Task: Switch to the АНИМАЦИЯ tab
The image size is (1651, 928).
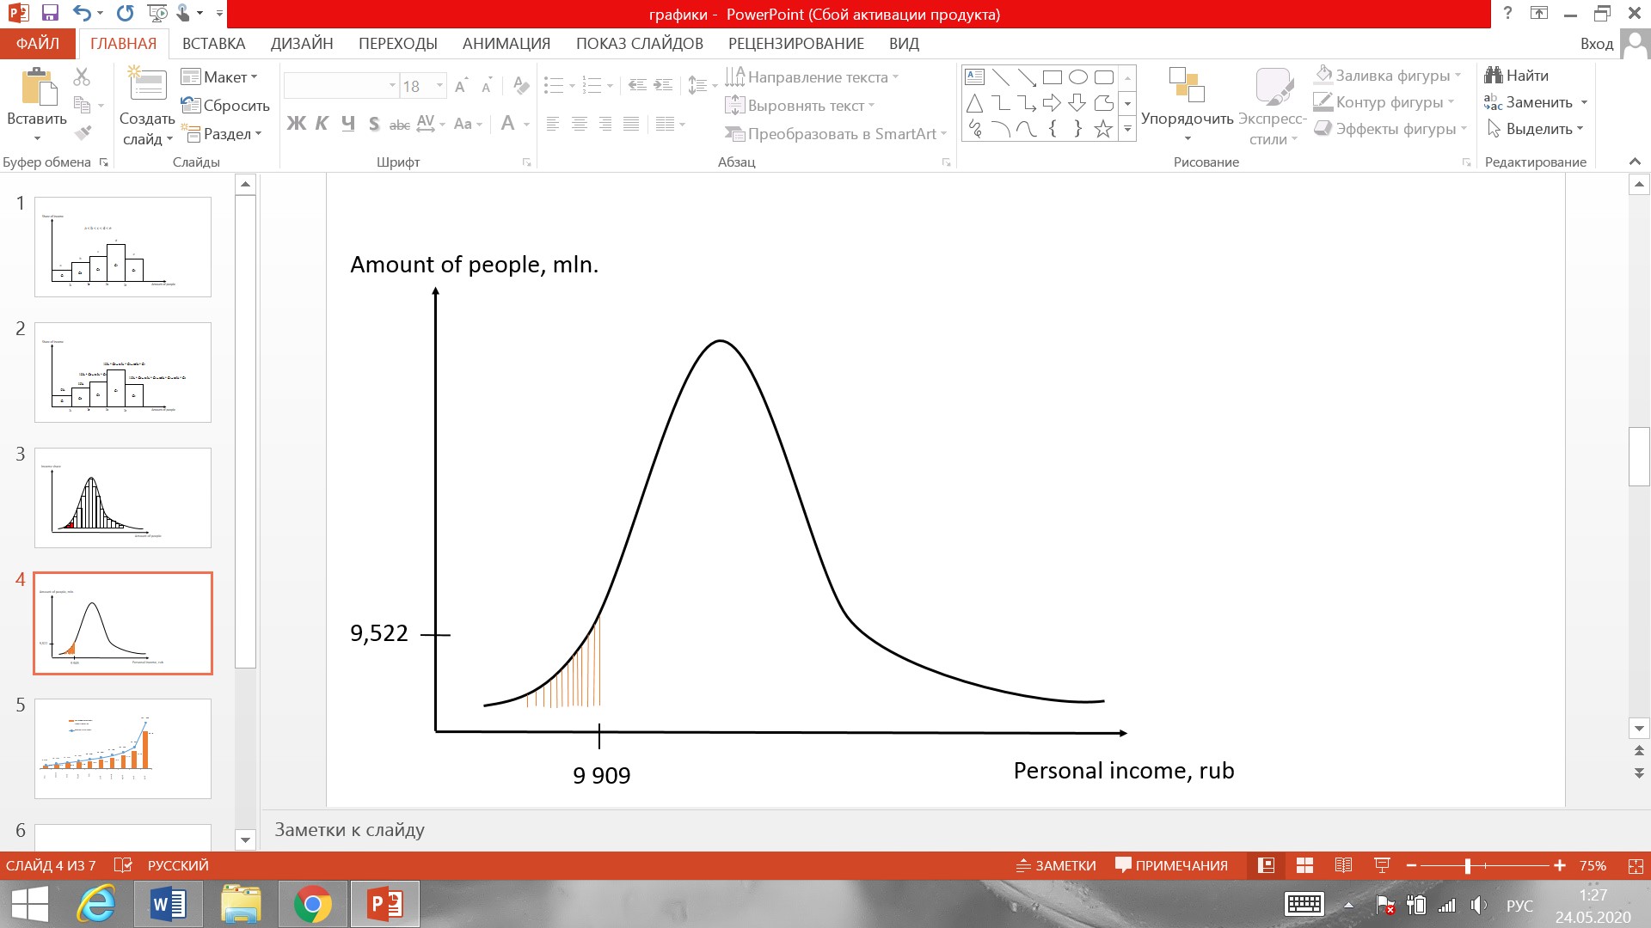Action: point(506,44)
